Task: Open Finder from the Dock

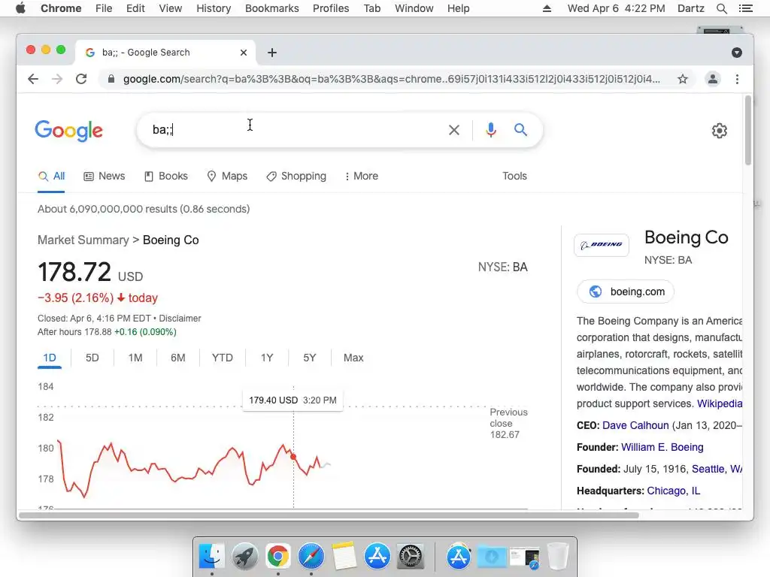Action: click(x=211, y=557)
